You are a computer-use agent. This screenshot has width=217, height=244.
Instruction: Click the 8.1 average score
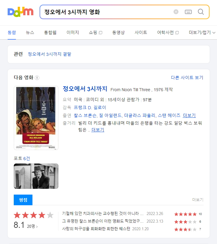pos(19,225)
